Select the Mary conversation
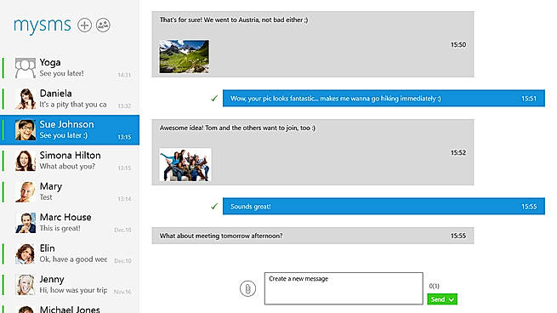The height and width of the screenshot is (313, 557). pos(70,192)
